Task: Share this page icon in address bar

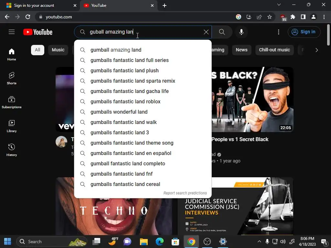Action: click(x=259, y=17)
